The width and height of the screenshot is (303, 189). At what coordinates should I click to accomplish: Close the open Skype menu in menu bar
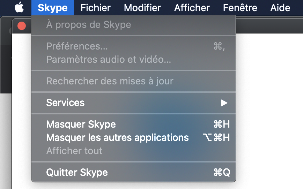tap(52, 7)
